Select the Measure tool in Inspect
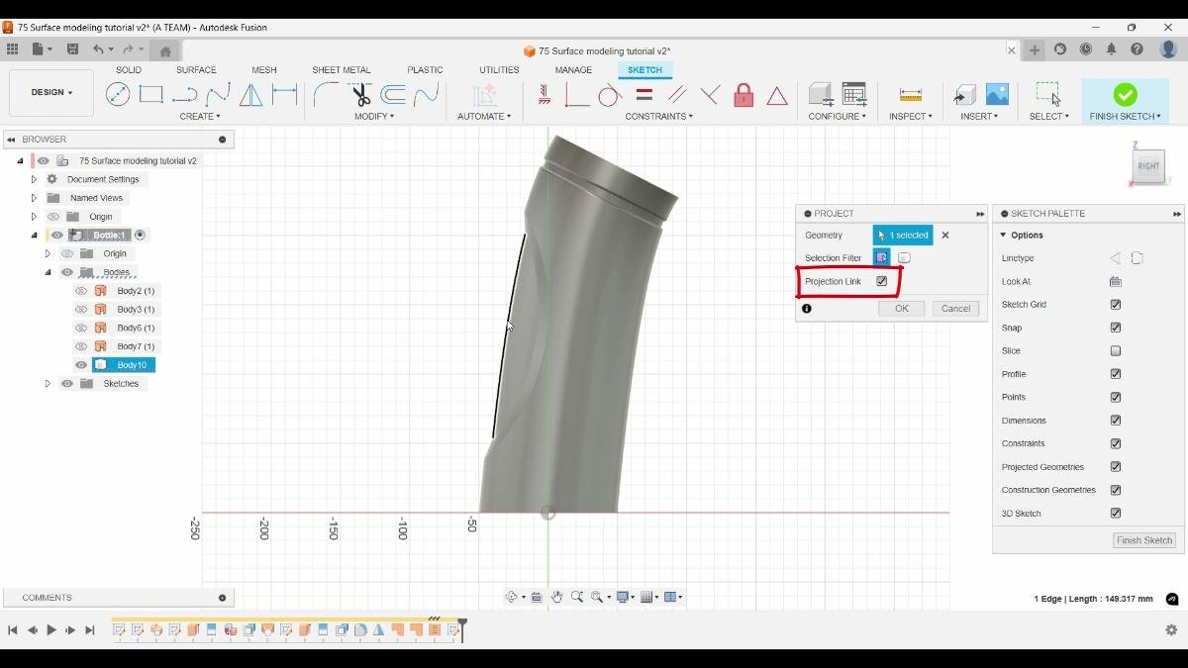The height and width of the screenshot is (668, 1188). coord(911,95)
